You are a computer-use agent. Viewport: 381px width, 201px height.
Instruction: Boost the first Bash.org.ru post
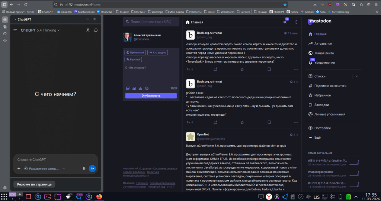coord(215,69)
